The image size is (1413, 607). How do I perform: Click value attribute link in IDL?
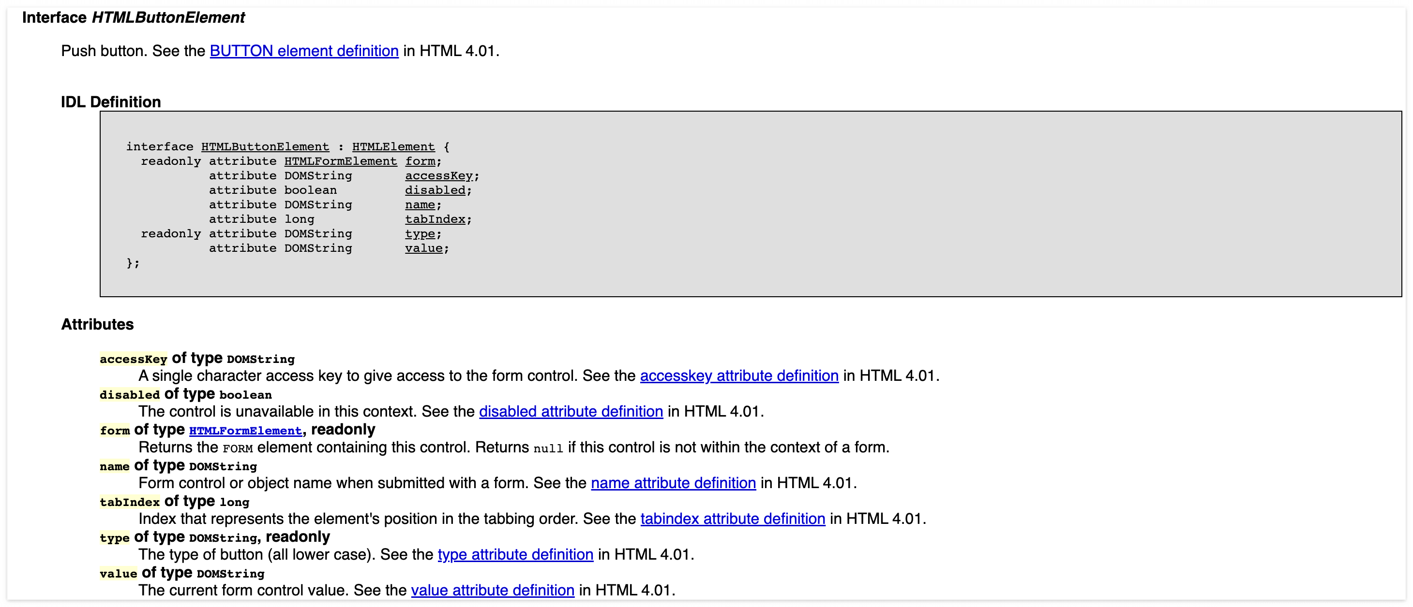423,248
